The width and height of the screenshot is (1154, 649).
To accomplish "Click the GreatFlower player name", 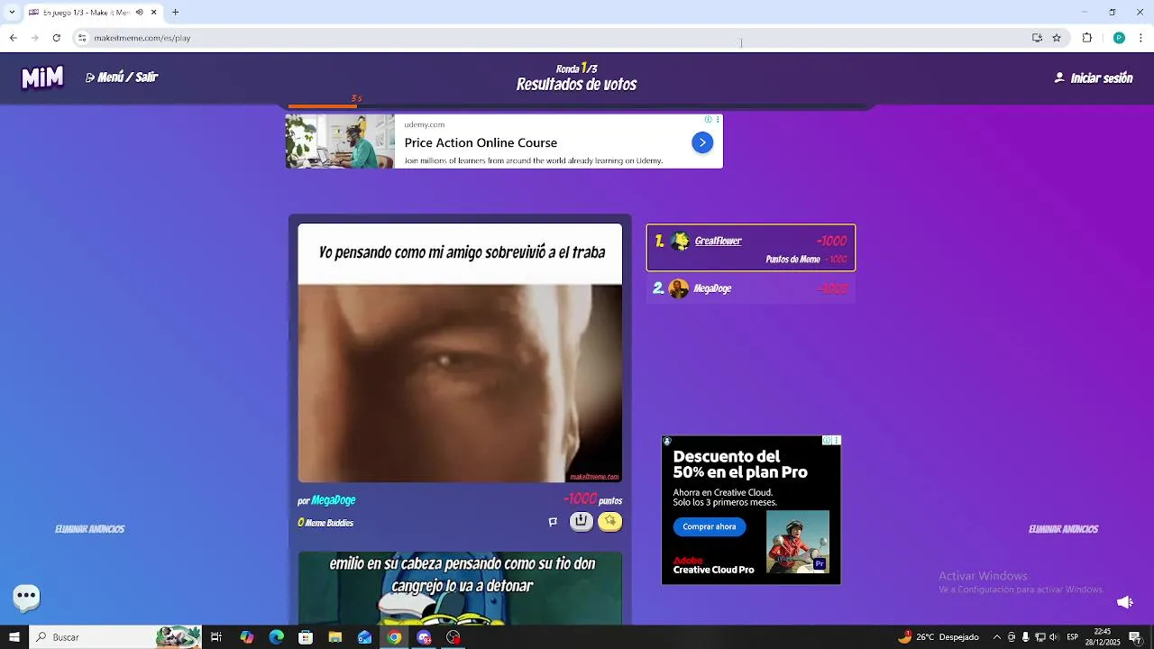I will 718,241.
